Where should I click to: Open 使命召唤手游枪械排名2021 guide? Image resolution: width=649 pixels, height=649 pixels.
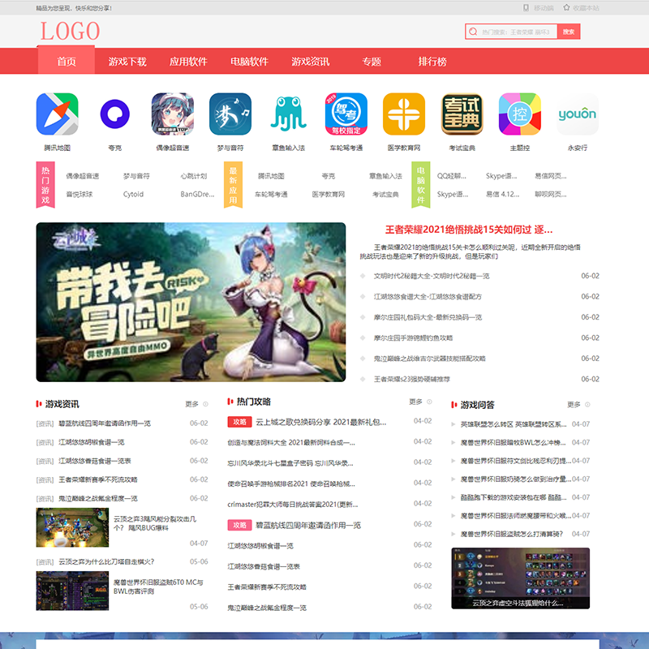point(291,484)
